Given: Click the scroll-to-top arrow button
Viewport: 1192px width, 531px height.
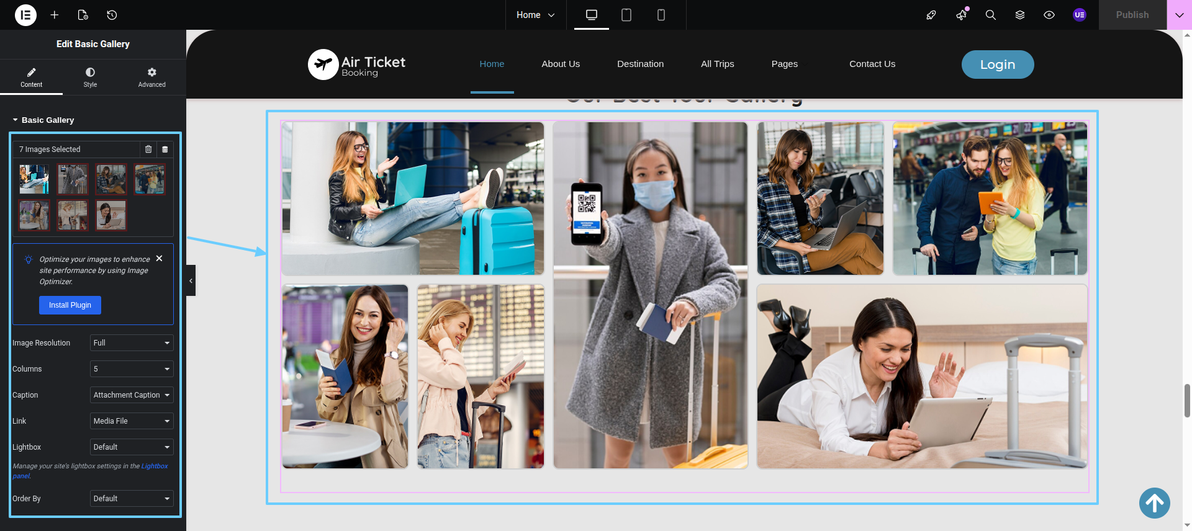Looking at the screenshot, I should 1154,503.
